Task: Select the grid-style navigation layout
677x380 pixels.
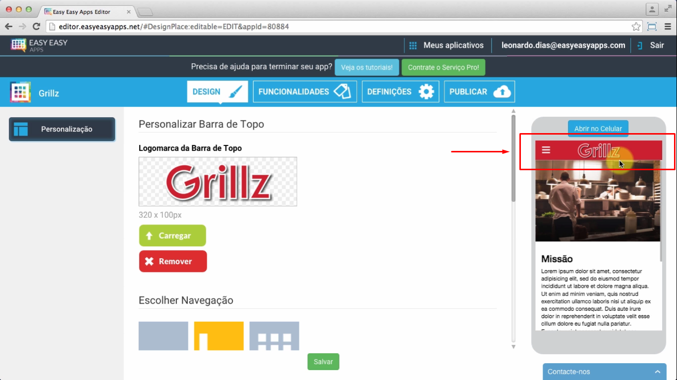Action: tap(274, 335)
